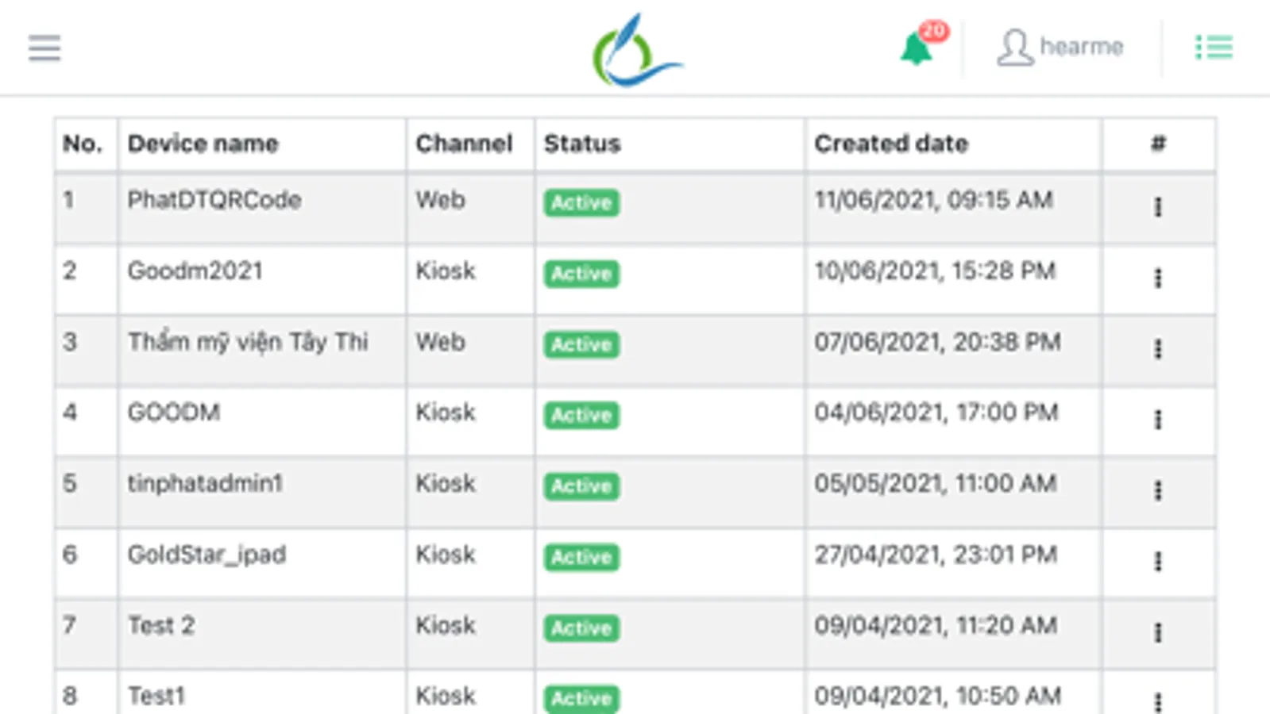The height and width of the screenshot is (714, 1270).
Task: Click the Active status of Goodm2021
Action: pyautogui.click(x=581, y=274)
